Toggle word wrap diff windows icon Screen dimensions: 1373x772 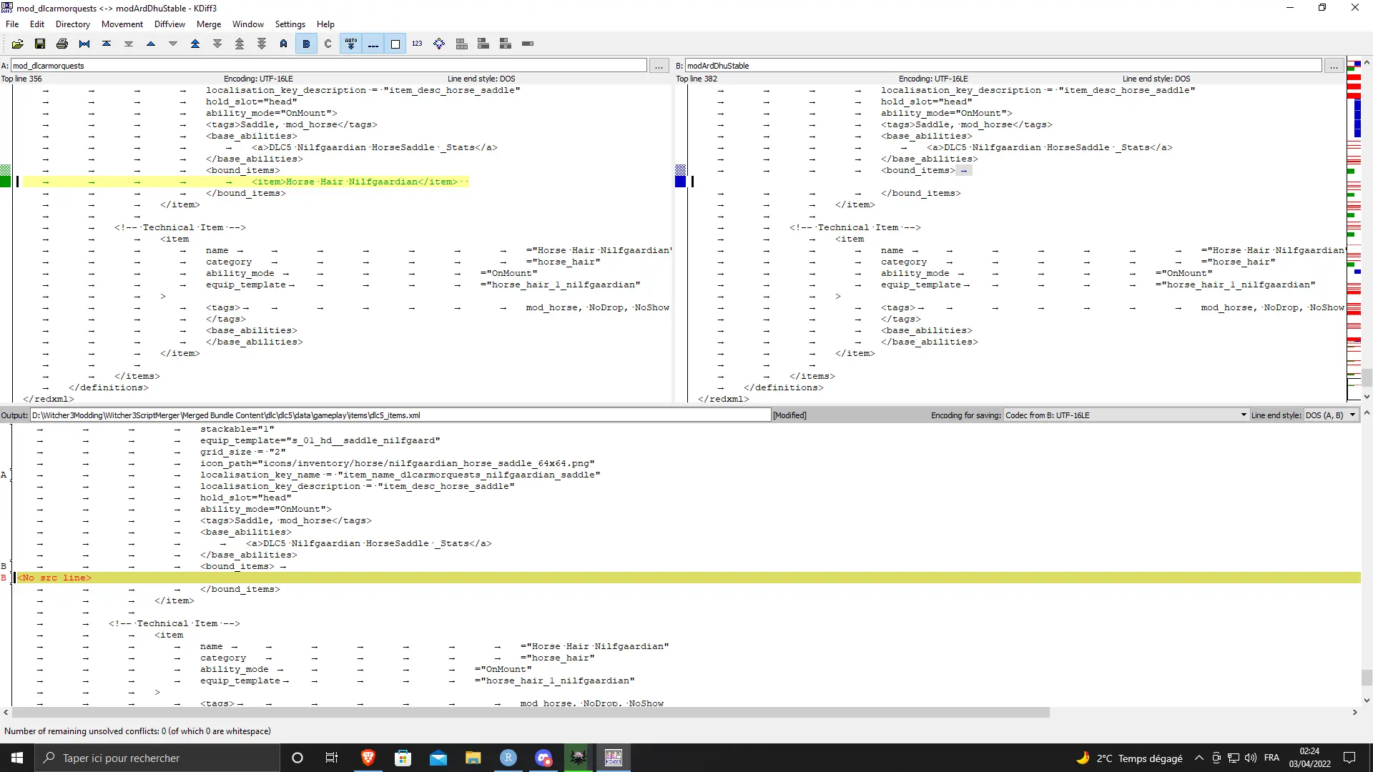(439, 44)
